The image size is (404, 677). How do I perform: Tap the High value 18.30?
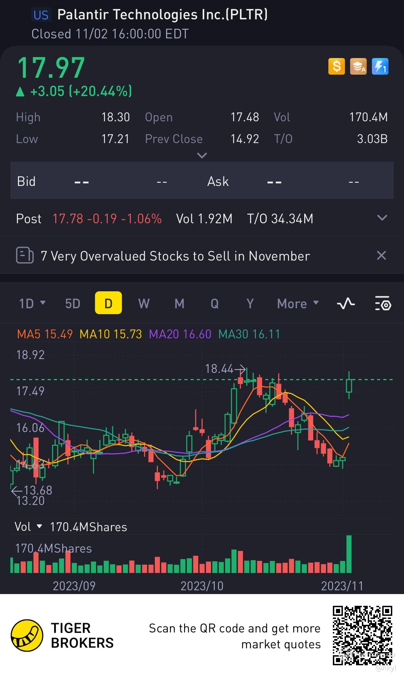(115, 117)
